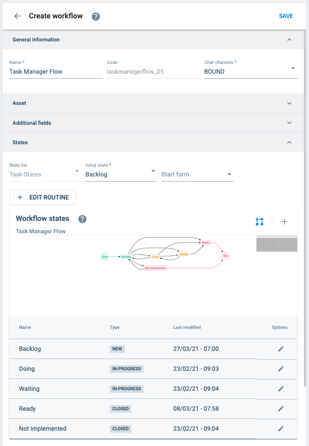Edit the Waiting state with pencil icon
The image size is (309, 446).
281,389
